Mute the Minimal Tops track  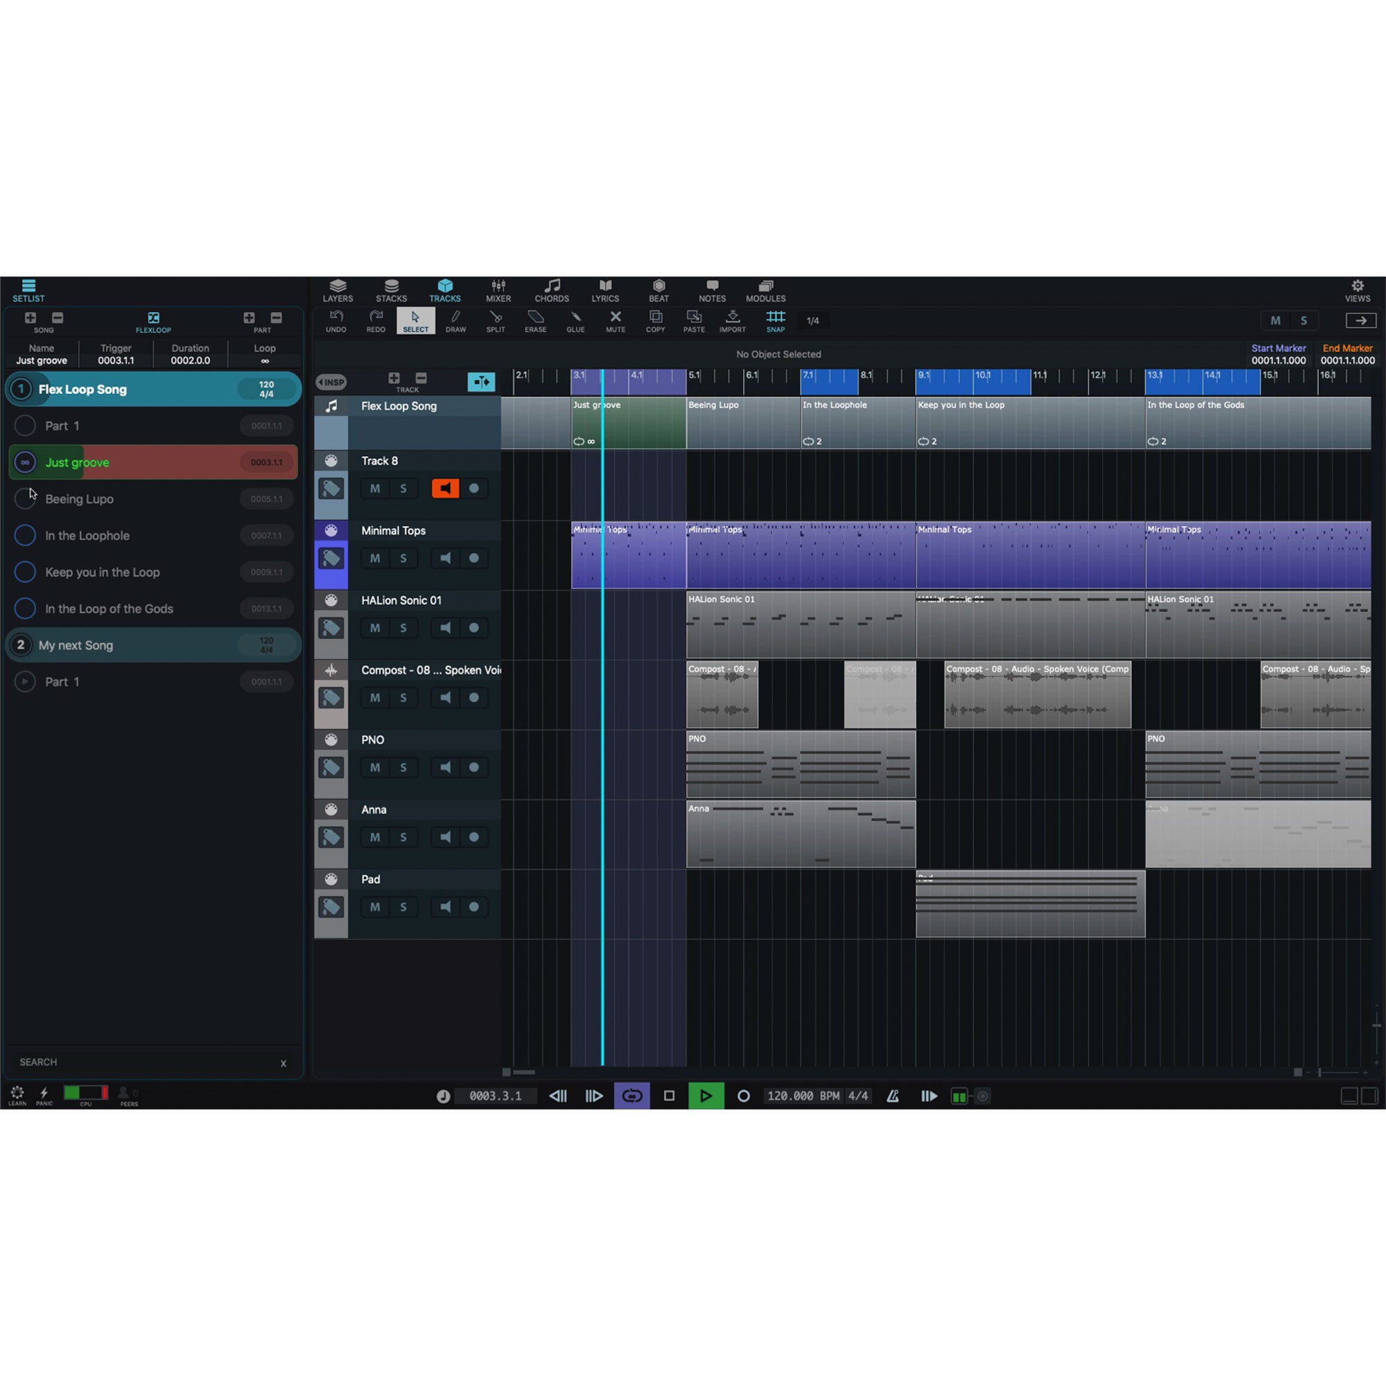click(x=374, y=558)
